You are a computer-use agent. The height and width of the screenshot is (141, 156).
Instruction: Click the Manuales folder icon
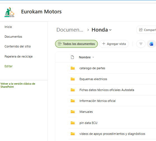tap(73, 112)
